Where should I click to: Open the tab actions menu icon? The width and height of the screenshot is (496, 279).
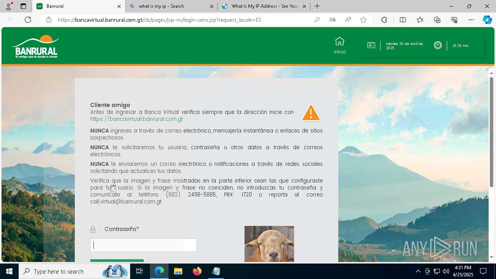click(x=23, y=6)
